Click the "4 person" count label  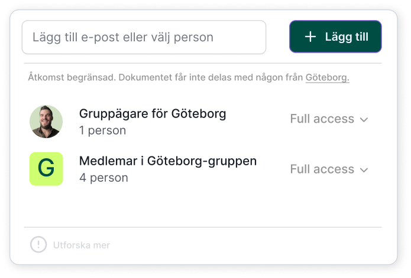[103, 178]
